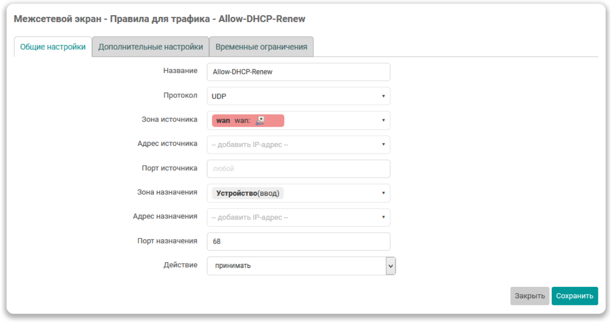Click the Действие field label
Viewport: 615px width, 322px height.
click(180, 265)
